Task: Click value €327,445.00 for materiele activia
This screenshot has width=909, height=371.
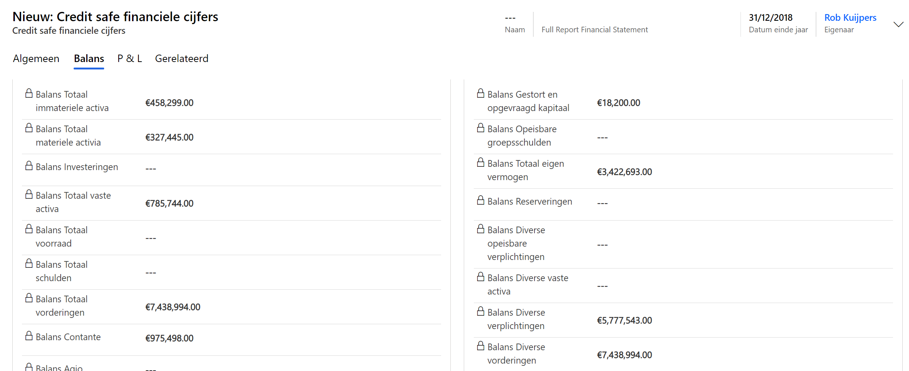Action: tap(169, 137)
